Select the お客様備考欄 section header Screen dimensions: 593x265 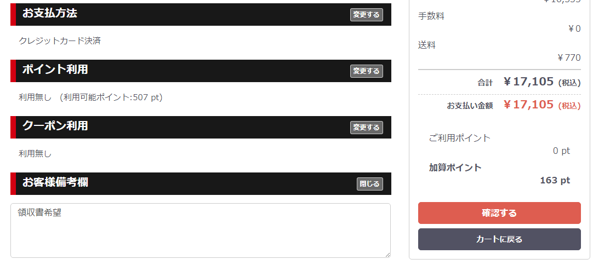click(201, 184)
